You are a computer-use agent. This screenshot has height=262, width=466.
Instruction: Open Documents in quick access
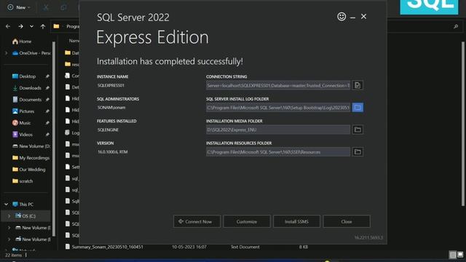[x=27, y=100]
